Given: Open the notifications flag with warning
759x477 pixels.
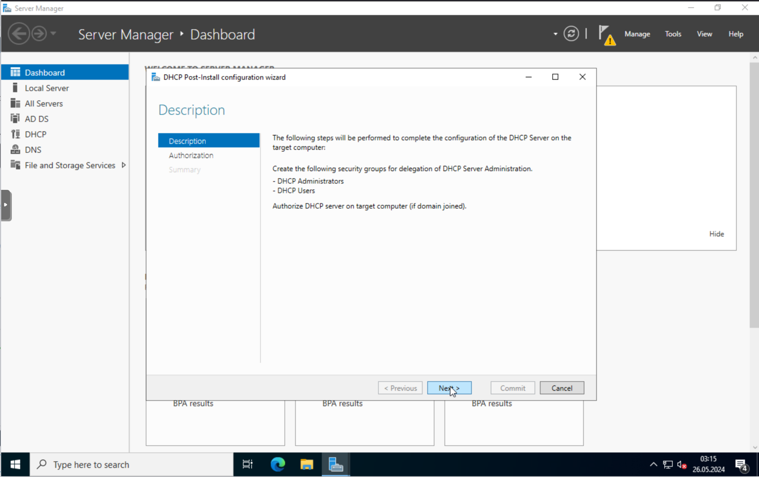Looking at the screenshot, I should (x=607, y=35).
